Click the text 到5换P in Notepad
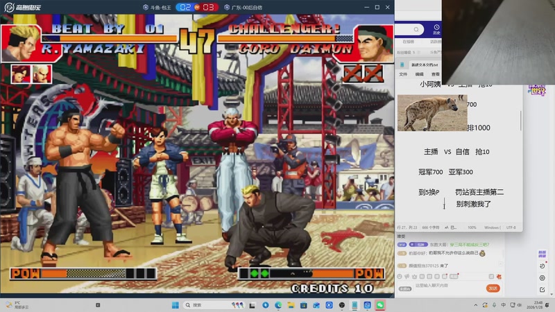This screenshot has height=312, width=555. (x=429, y=193)
